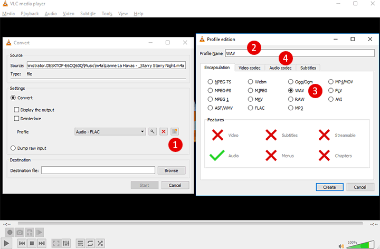Click Browse for destination file

(172, 170)
